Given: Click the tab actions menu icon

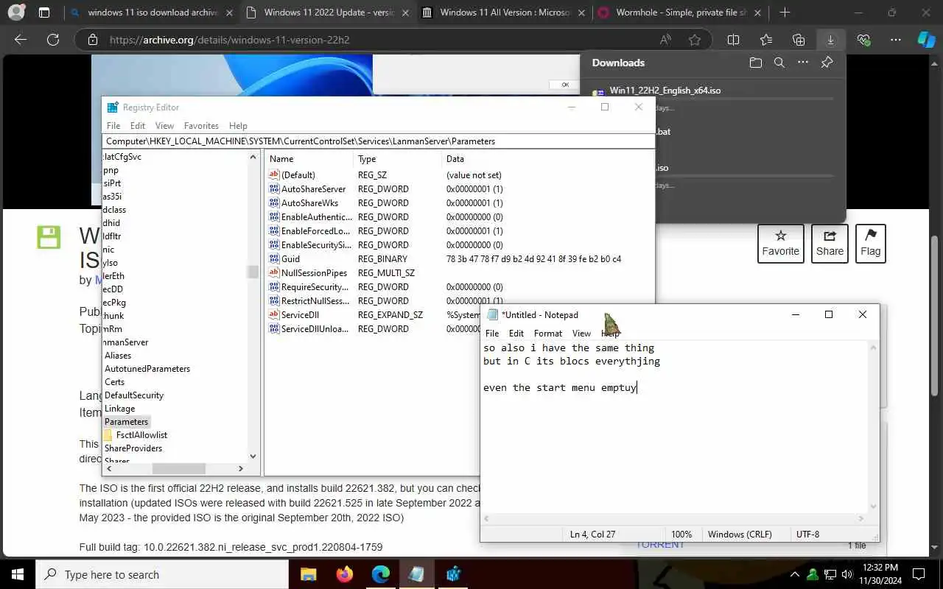Looking at the screenshot, I should [44, 13].
